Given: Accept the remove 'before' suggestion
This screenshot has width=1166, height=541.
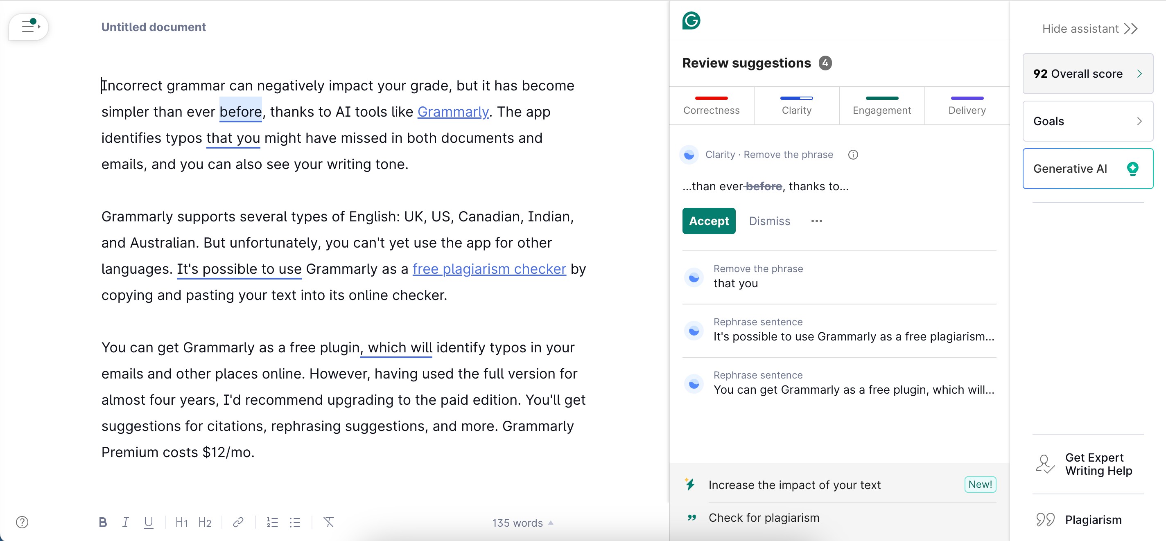Looking at the screenshot, I should (708, 221).
